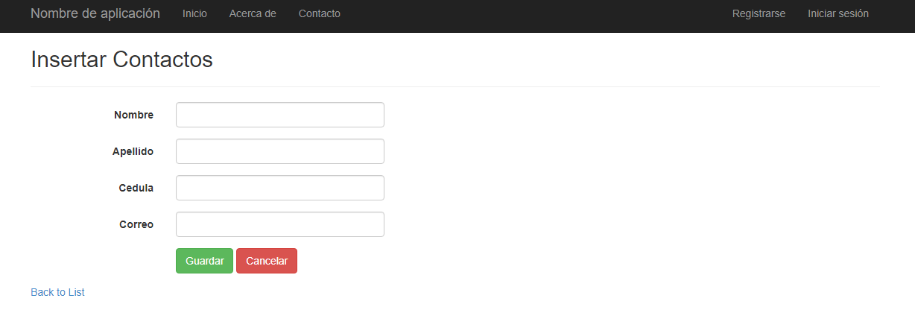
Task: Go to the Acerca de page
Action: [253, 13]
